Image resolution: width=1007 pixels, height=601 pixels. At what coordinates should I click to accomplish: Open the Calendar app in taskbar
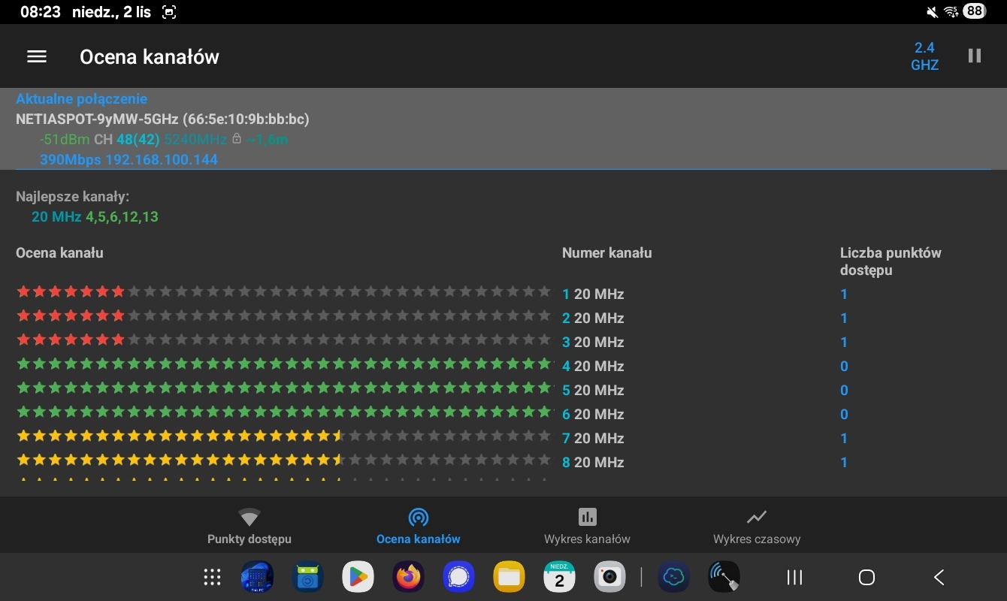(x=559, y=577)
